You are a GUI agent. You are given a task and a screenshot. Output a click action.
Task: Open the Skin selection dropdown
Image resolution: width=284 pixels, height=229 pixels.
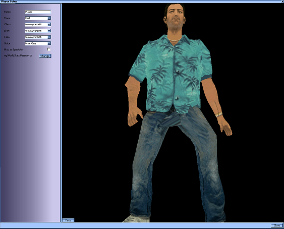point(38,31)
